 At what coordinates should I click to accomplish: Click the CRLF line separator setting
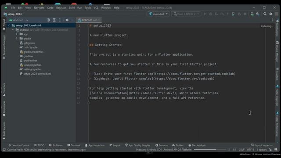(241, 150)
